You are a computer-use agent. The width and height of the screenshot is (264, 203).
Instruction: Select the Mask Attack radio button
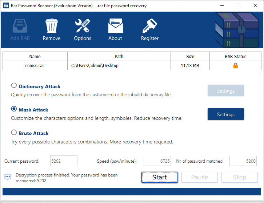click(x=14, y=109)
